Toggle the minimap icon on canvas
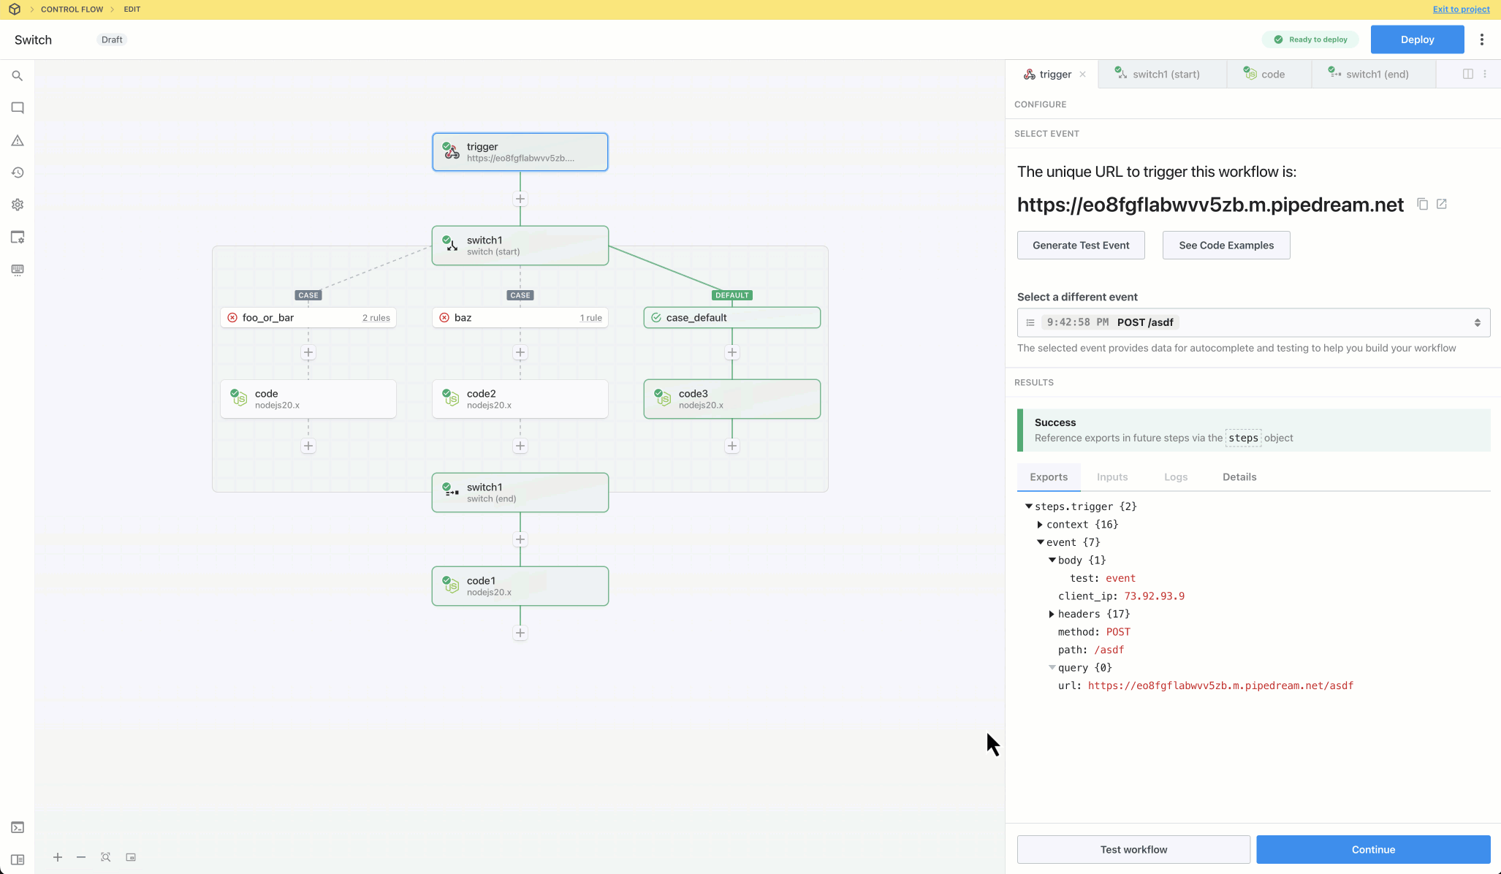The image size is (1501, 874). [131, 857]
